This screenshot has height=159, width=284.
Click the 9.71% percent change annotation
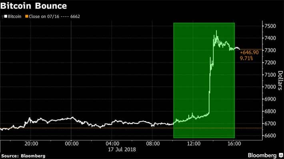[246, 58]
